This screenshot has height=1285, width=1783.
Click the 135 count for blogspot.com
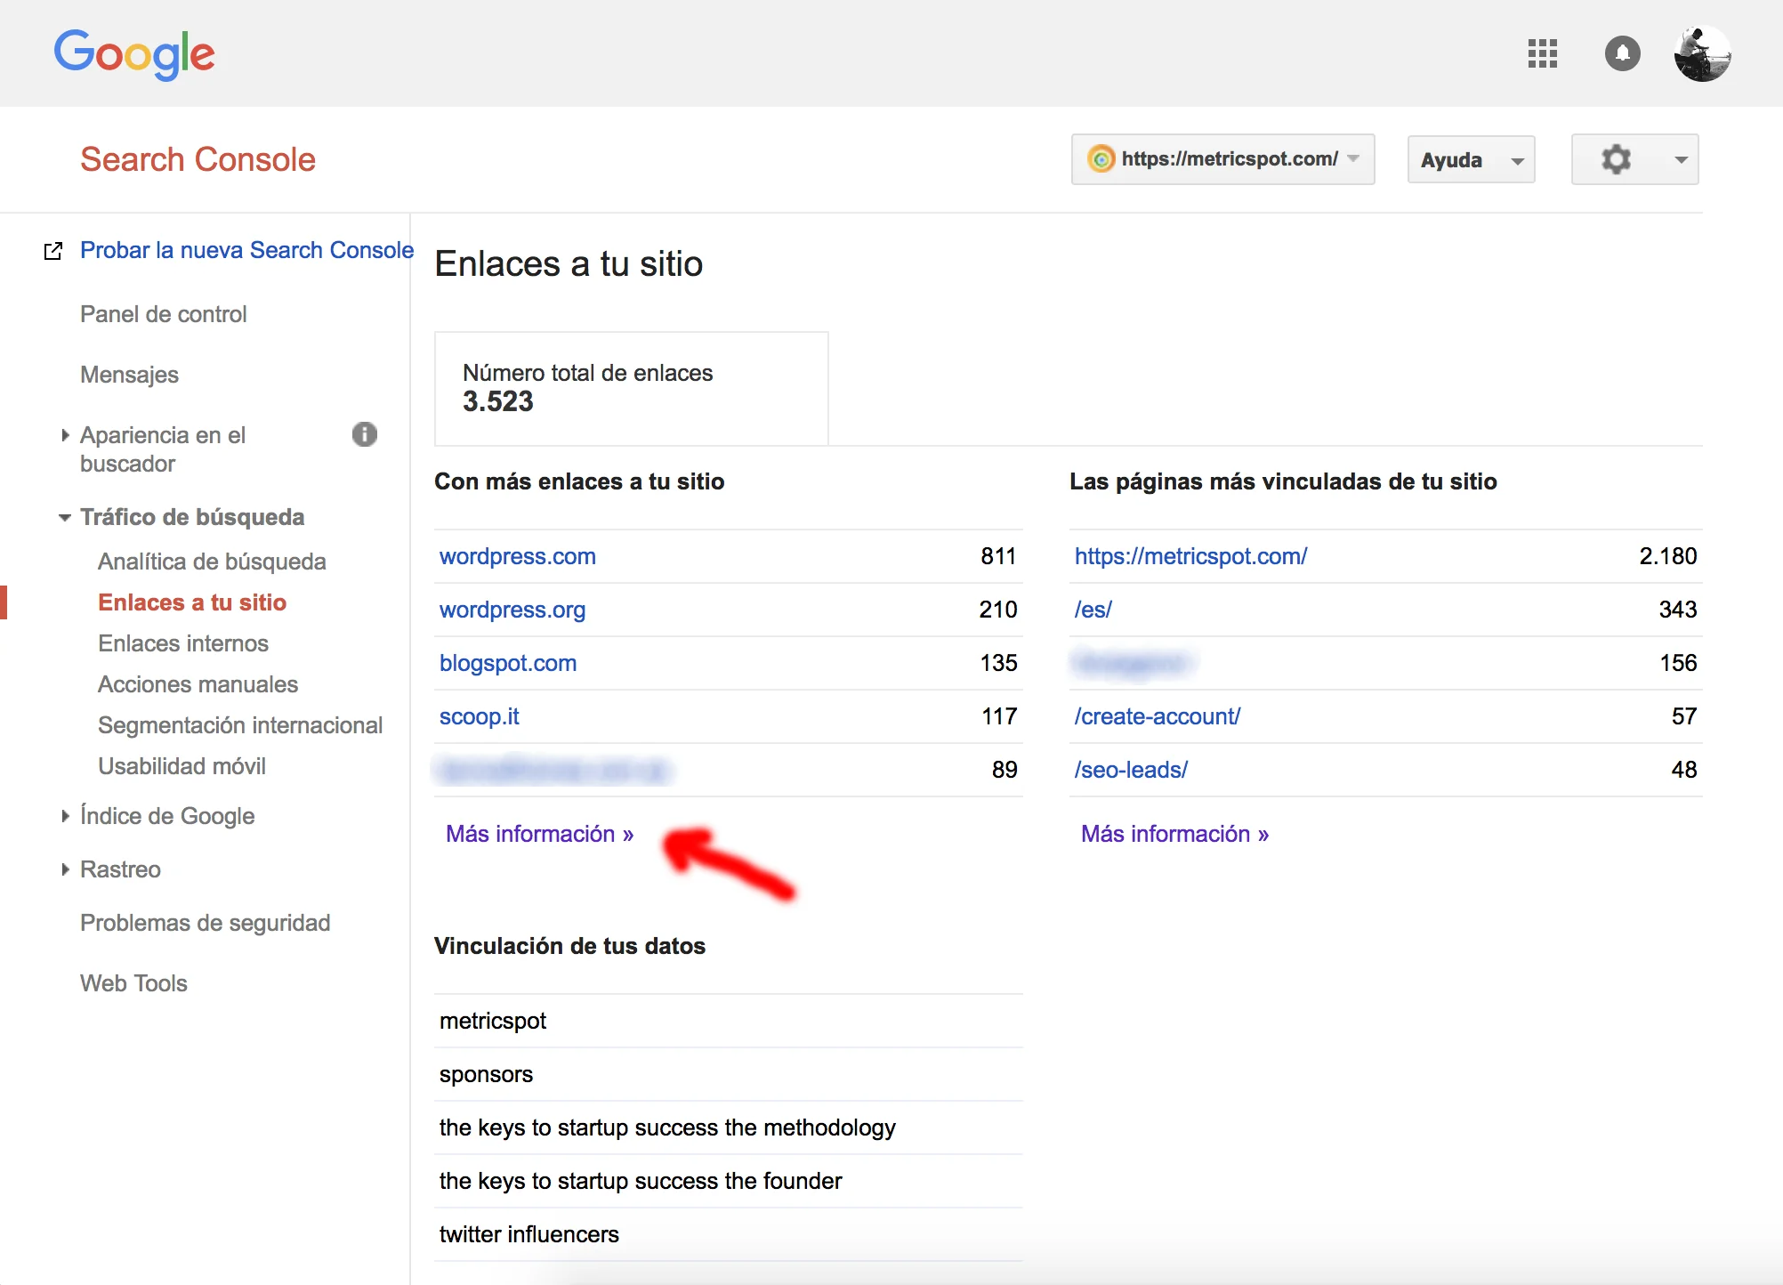coord(998,663)
